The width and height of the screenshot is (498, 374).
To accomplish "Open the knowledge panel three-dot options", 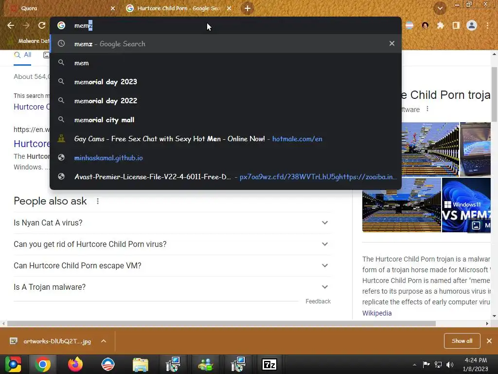I will [x=427, y=109].
